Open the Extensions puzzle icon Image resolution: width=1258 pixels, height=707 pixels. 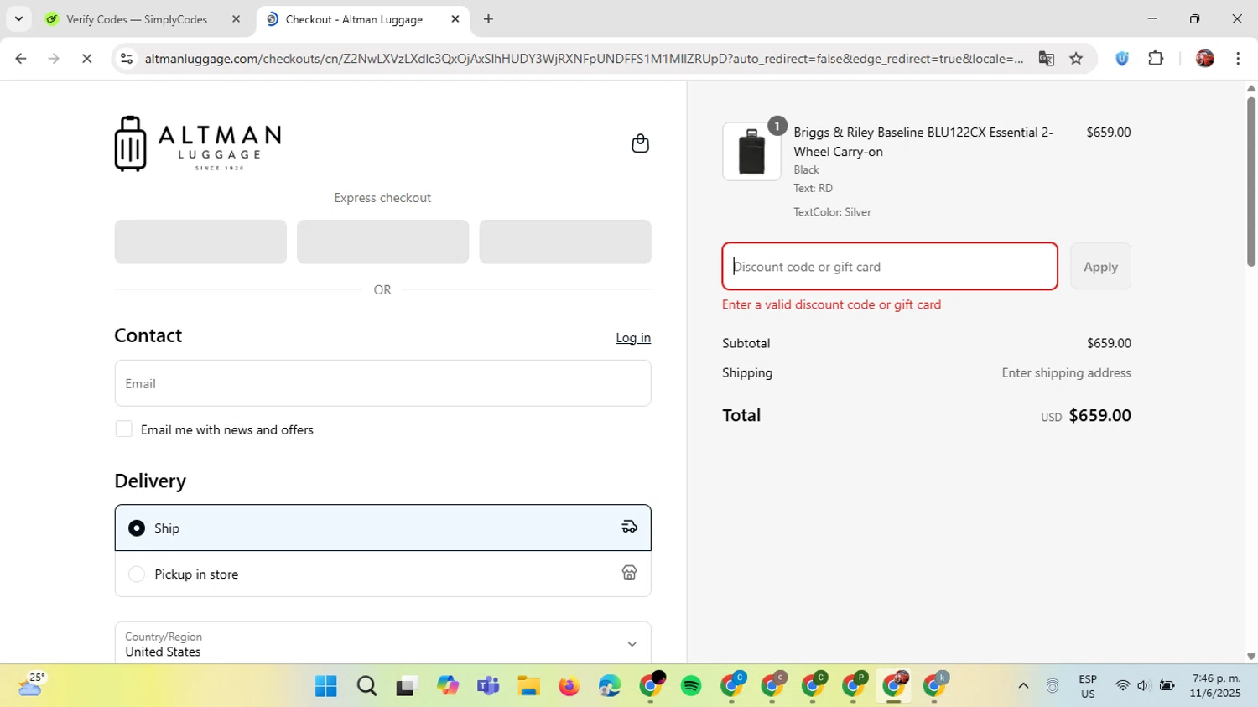pyautogui.click(x=1156, y=58)
